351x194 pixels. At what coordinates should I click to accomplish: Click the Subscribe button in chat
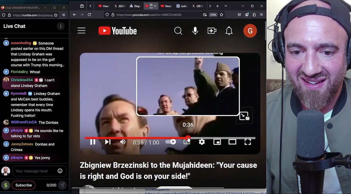click(24, 185)
